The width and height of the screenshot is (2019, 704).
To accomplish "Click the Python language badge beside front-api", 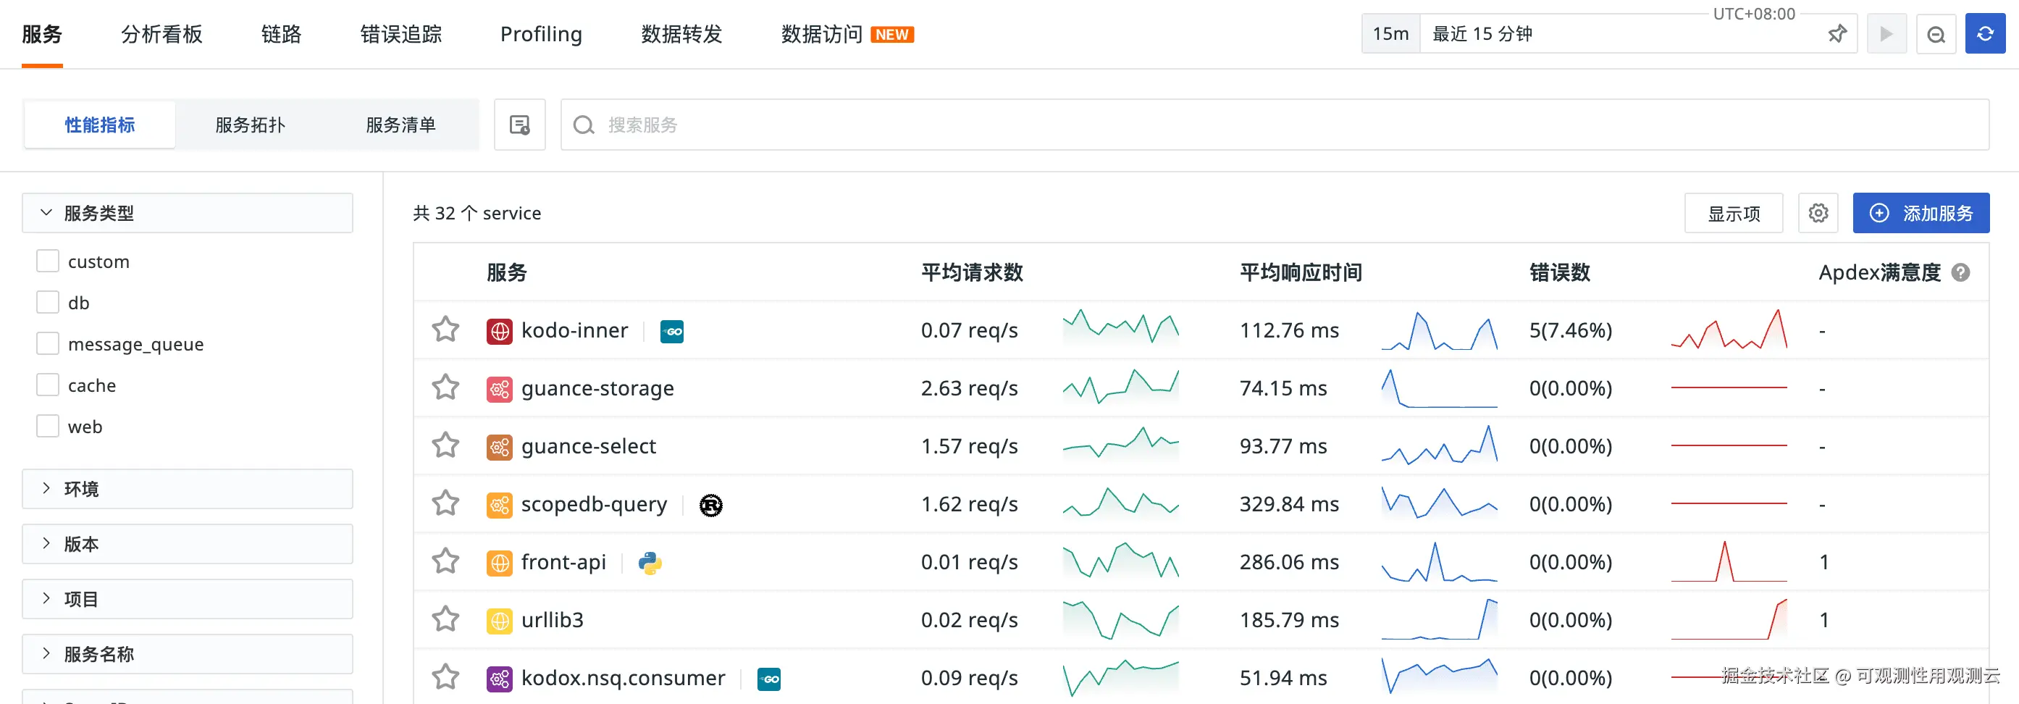I will click(650, 563).
